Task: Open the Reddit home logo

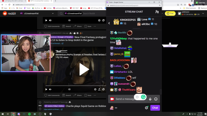Action: coord(9,14)
